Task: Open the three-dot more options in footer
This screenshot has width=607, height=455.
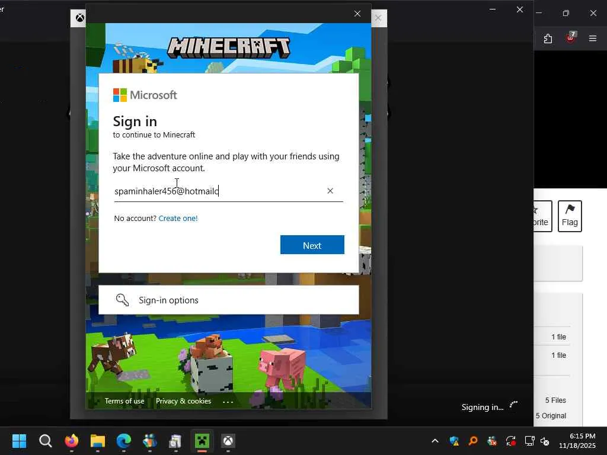Action: (x=228, y=402)
